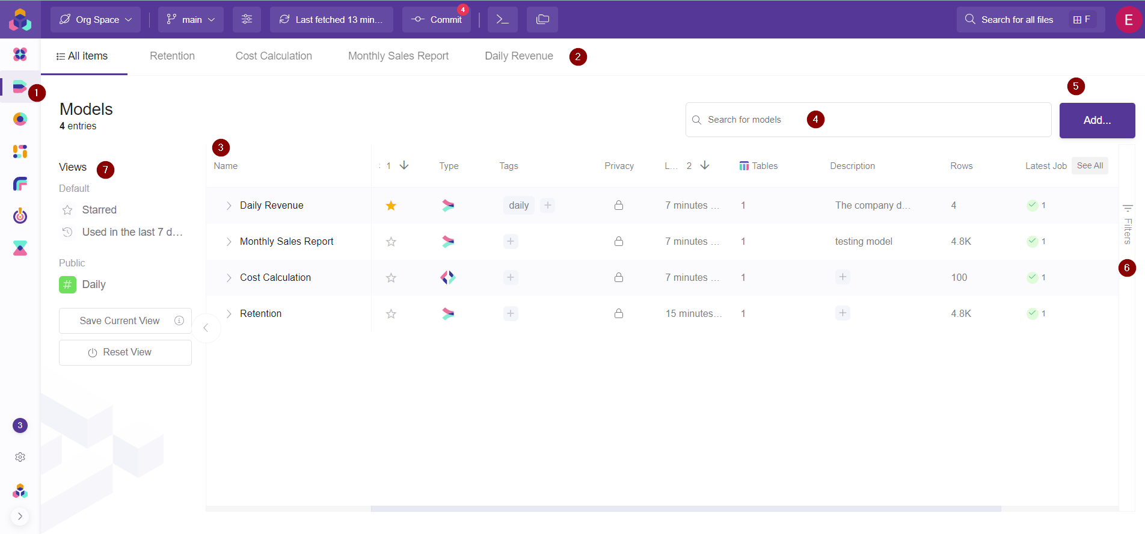Open the file browser folder icon
Image resolution: width=1145 pixels, height=534 pixels.
click(x=542, y=19)
